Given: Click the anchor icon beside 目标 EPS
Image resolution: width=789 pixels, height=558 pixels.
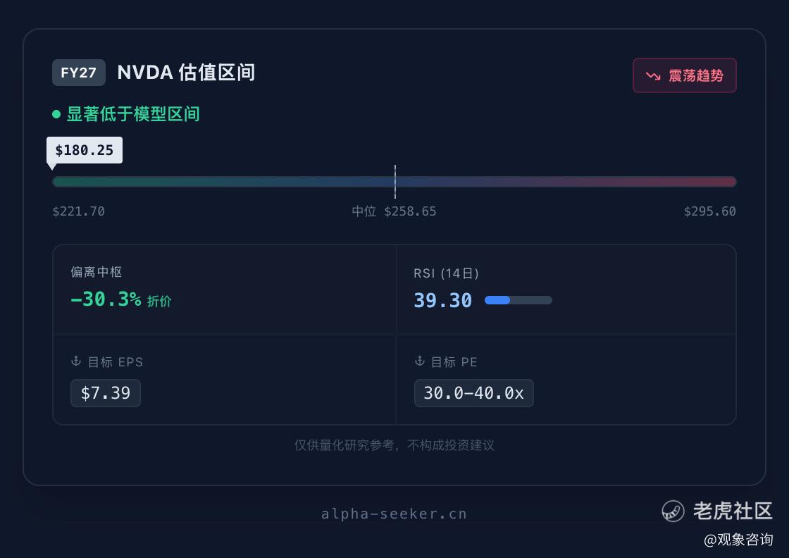Looking at the screenshot, I should (x=76, y=361).
